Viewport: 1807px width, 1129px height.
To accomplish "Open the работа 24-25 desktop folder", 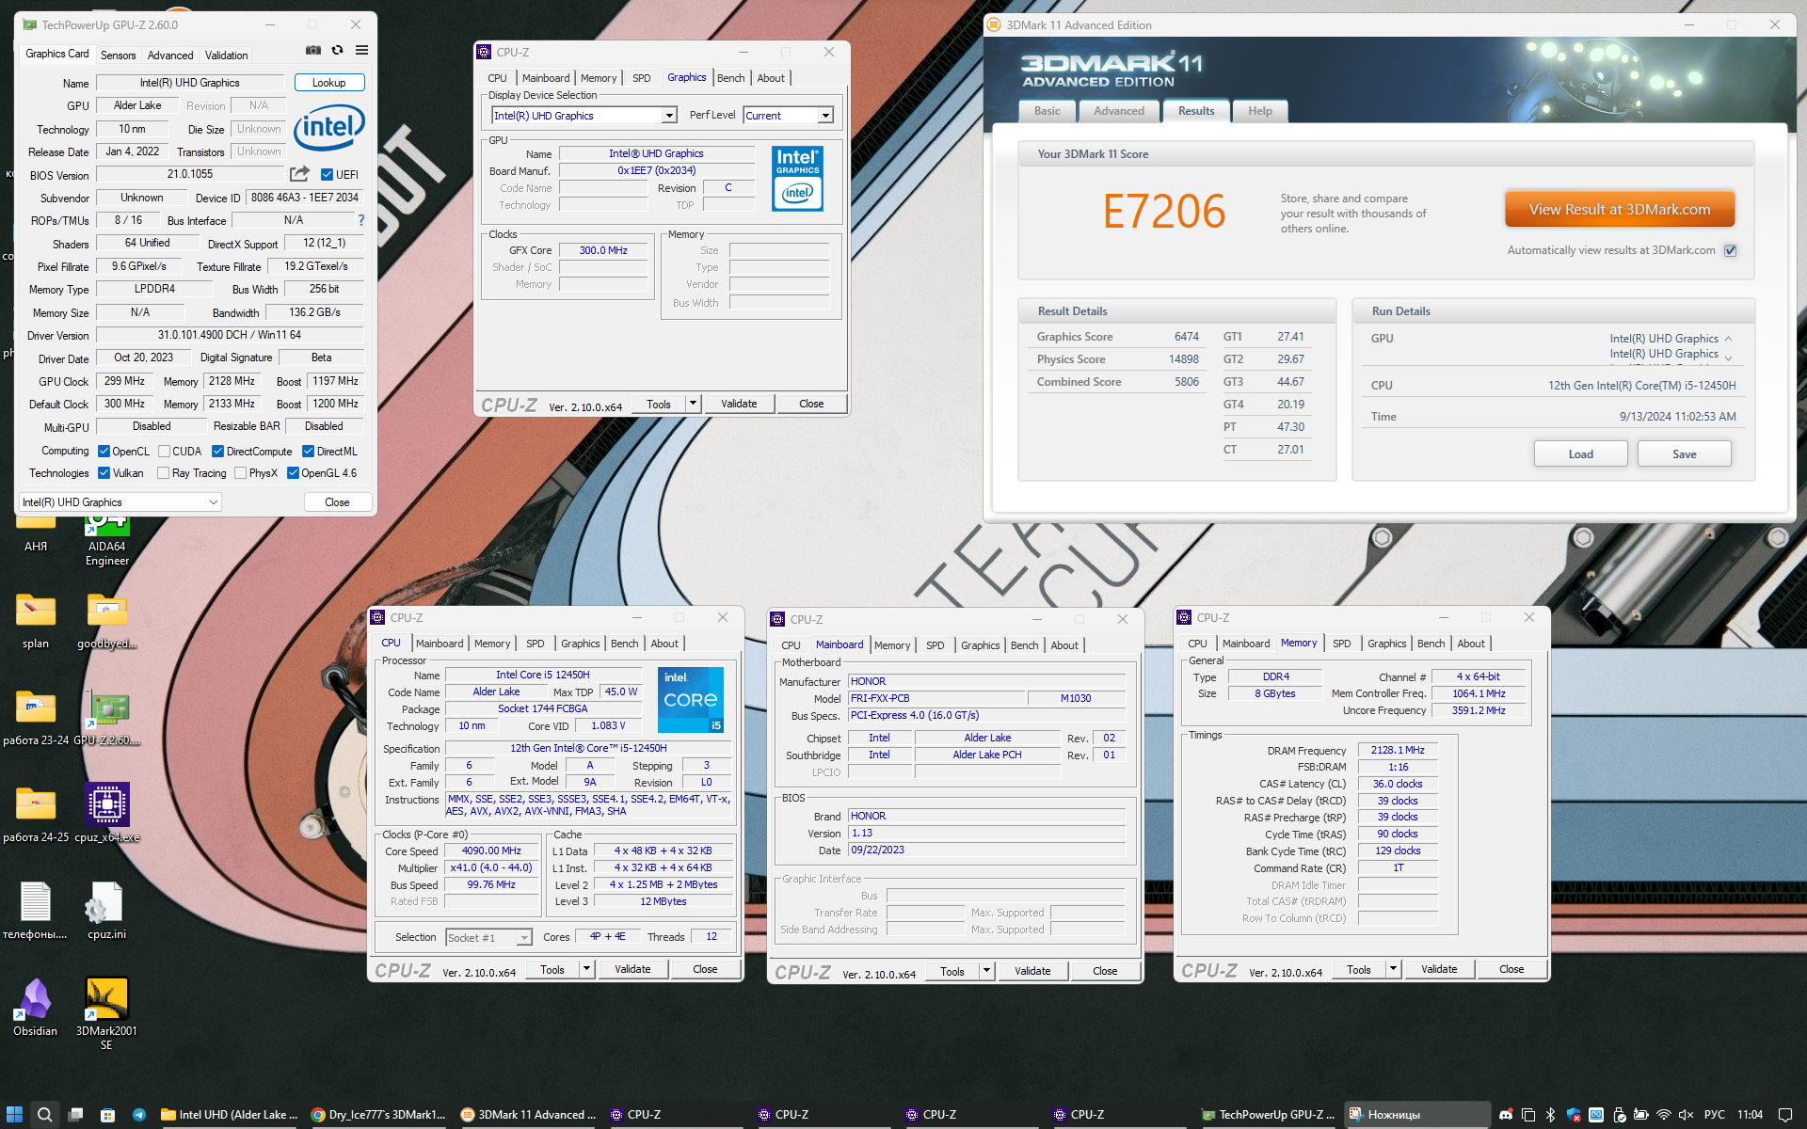I will pos(36,815).
